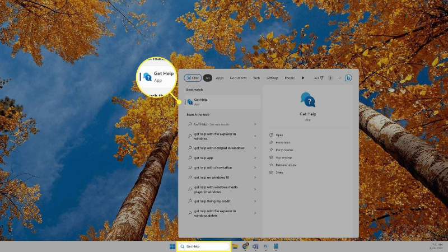Click the Bing logo icon
The image size is (448, 252).
[x=348, y=78]
